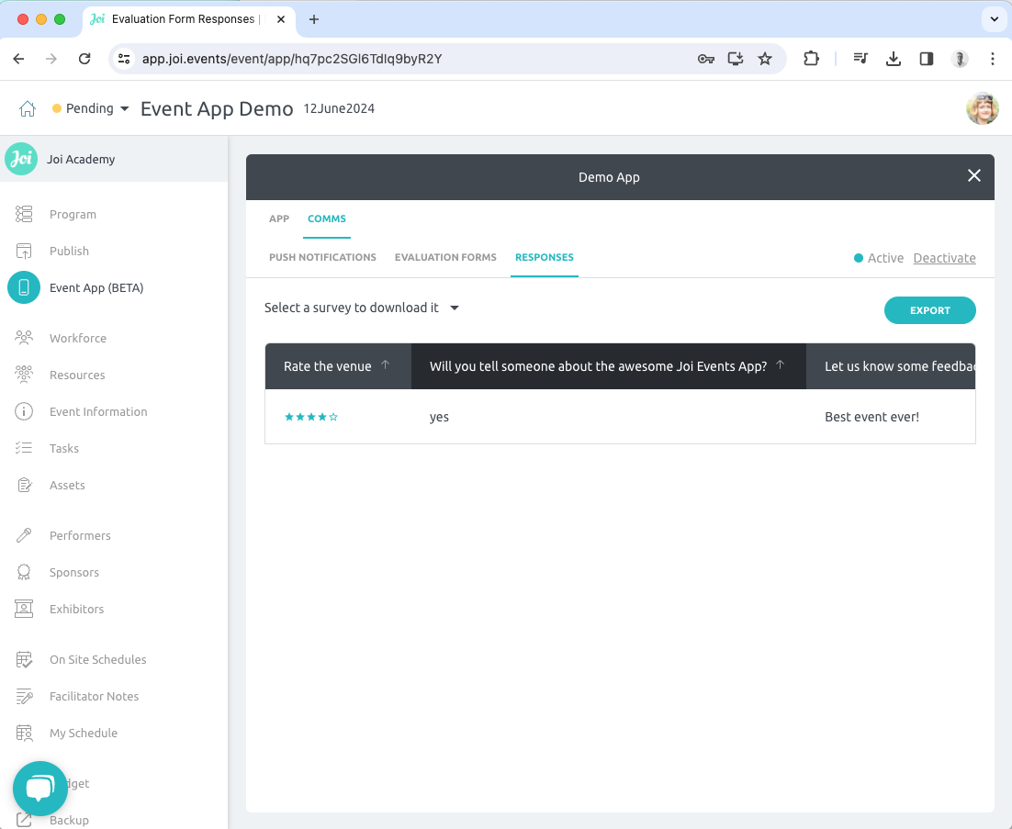Open Event Information in sidebar
1012x829 pixels.
coord(98,411)
